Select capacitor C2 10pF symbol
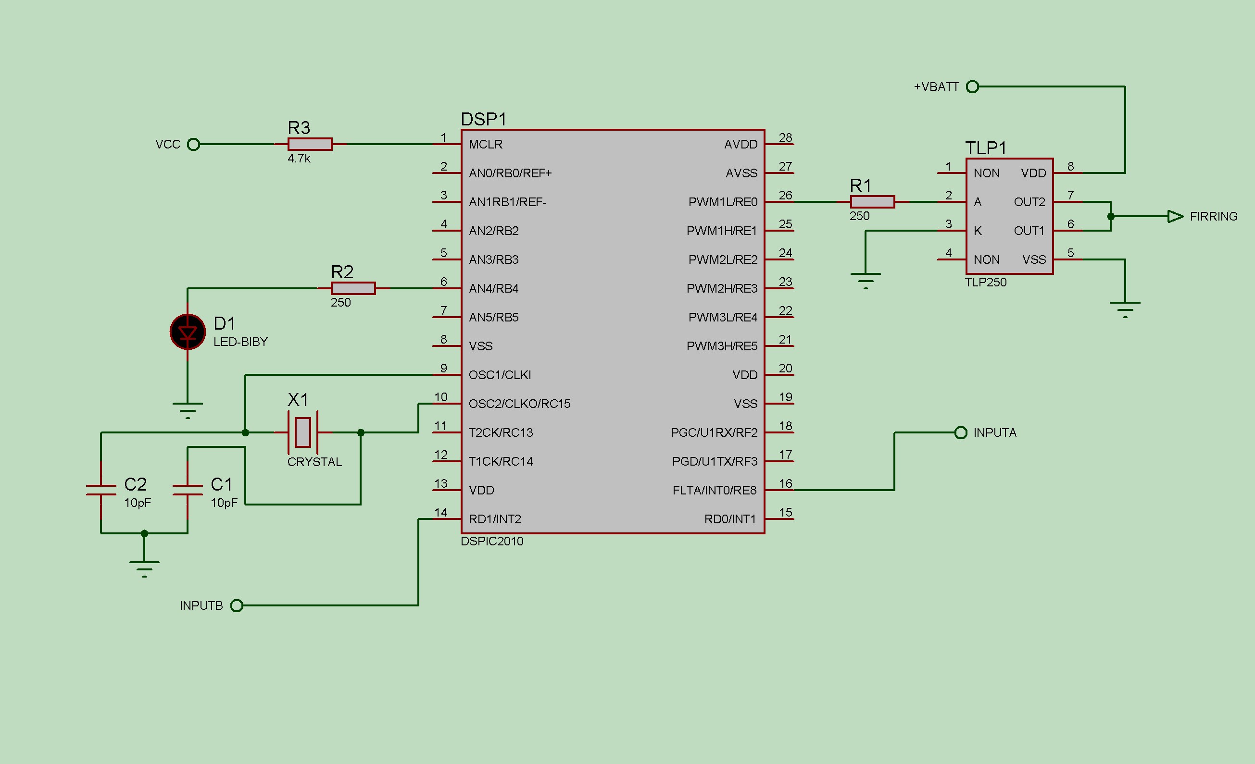Viewport: 1255px width, 764px height. 101,490
